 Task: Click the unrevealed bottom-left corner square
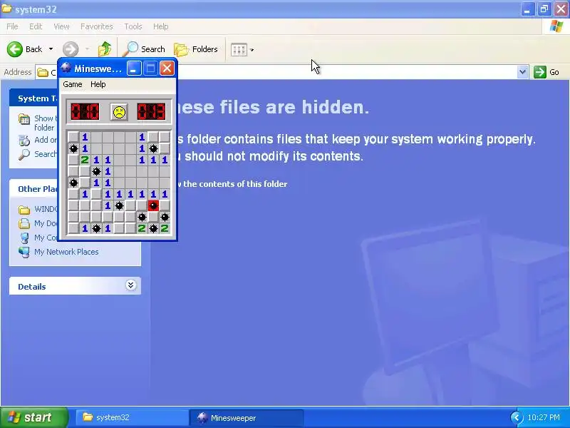[x=73, y=228]
